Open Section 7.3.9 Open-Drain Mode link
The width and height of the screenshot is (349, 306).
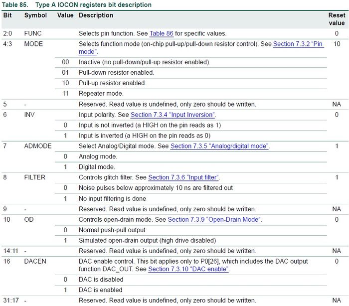click(x=214, y=219)
